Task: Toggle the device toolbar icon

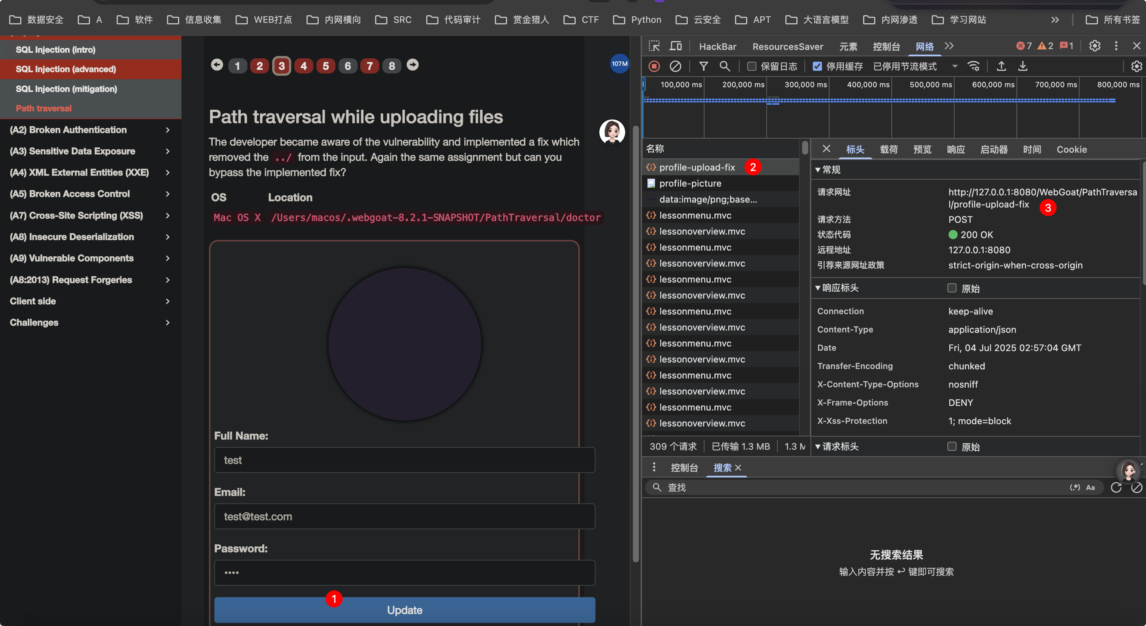Action: coord(676,46)
